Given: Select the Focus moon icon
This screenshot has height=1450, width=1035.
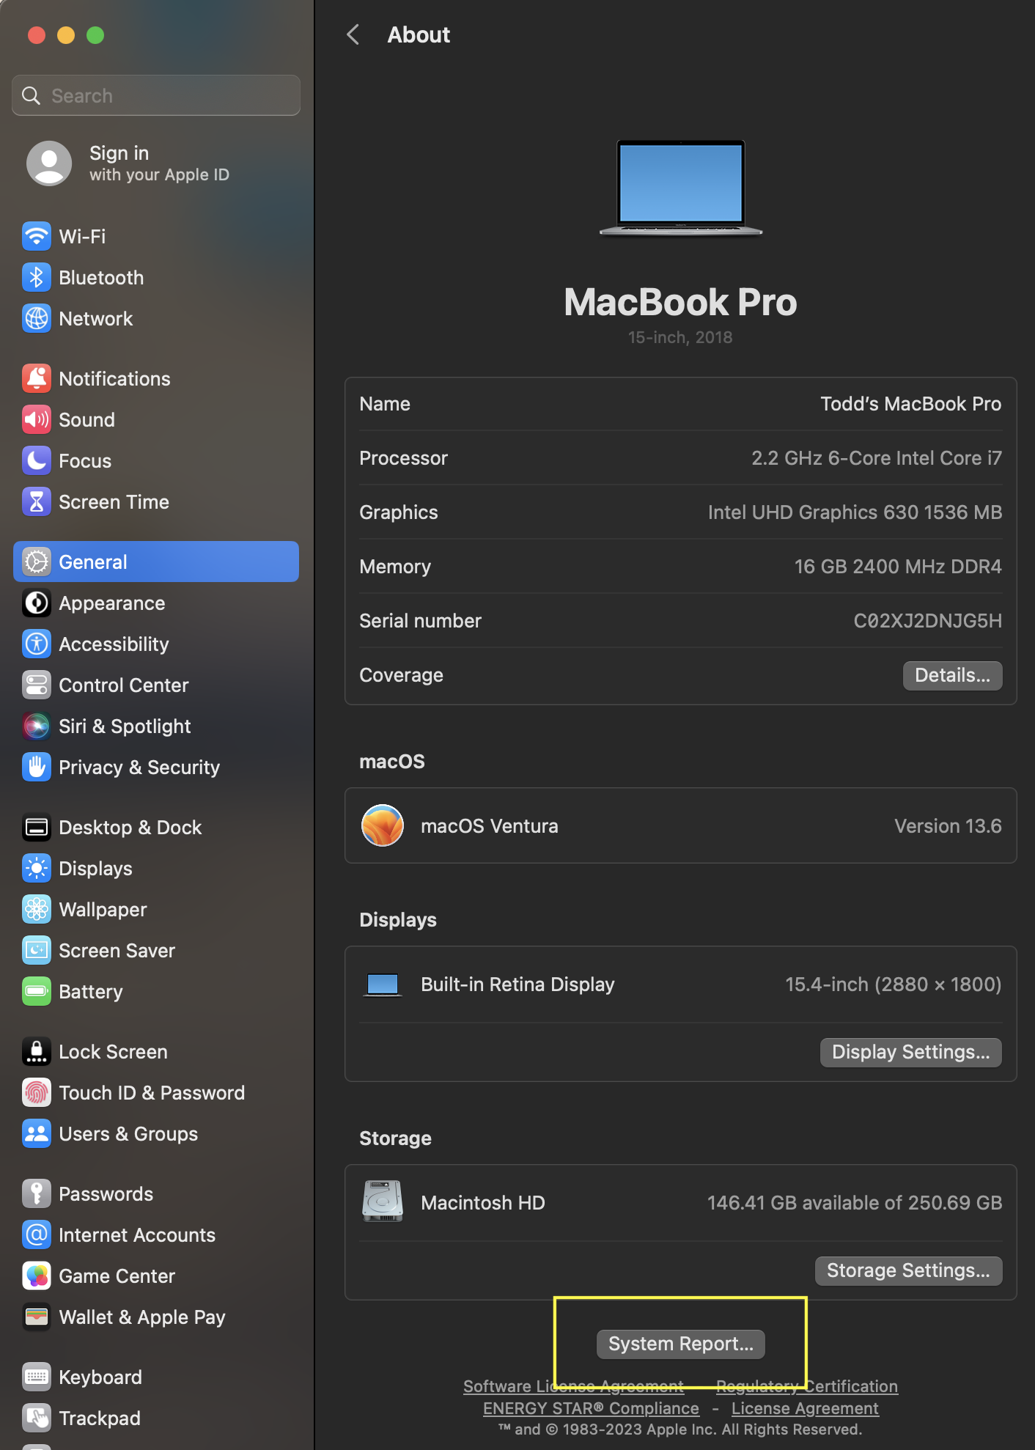Looking at the screenshot, I should click(37, 460).
